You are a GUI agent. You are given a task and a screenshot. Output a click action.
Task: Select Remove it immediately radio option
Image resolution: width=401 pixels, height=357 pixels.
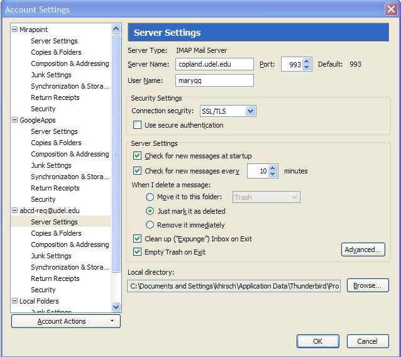tap(150, 225)
